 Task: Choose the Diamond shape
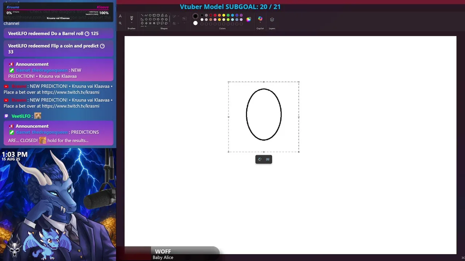(x=146, y=19)
